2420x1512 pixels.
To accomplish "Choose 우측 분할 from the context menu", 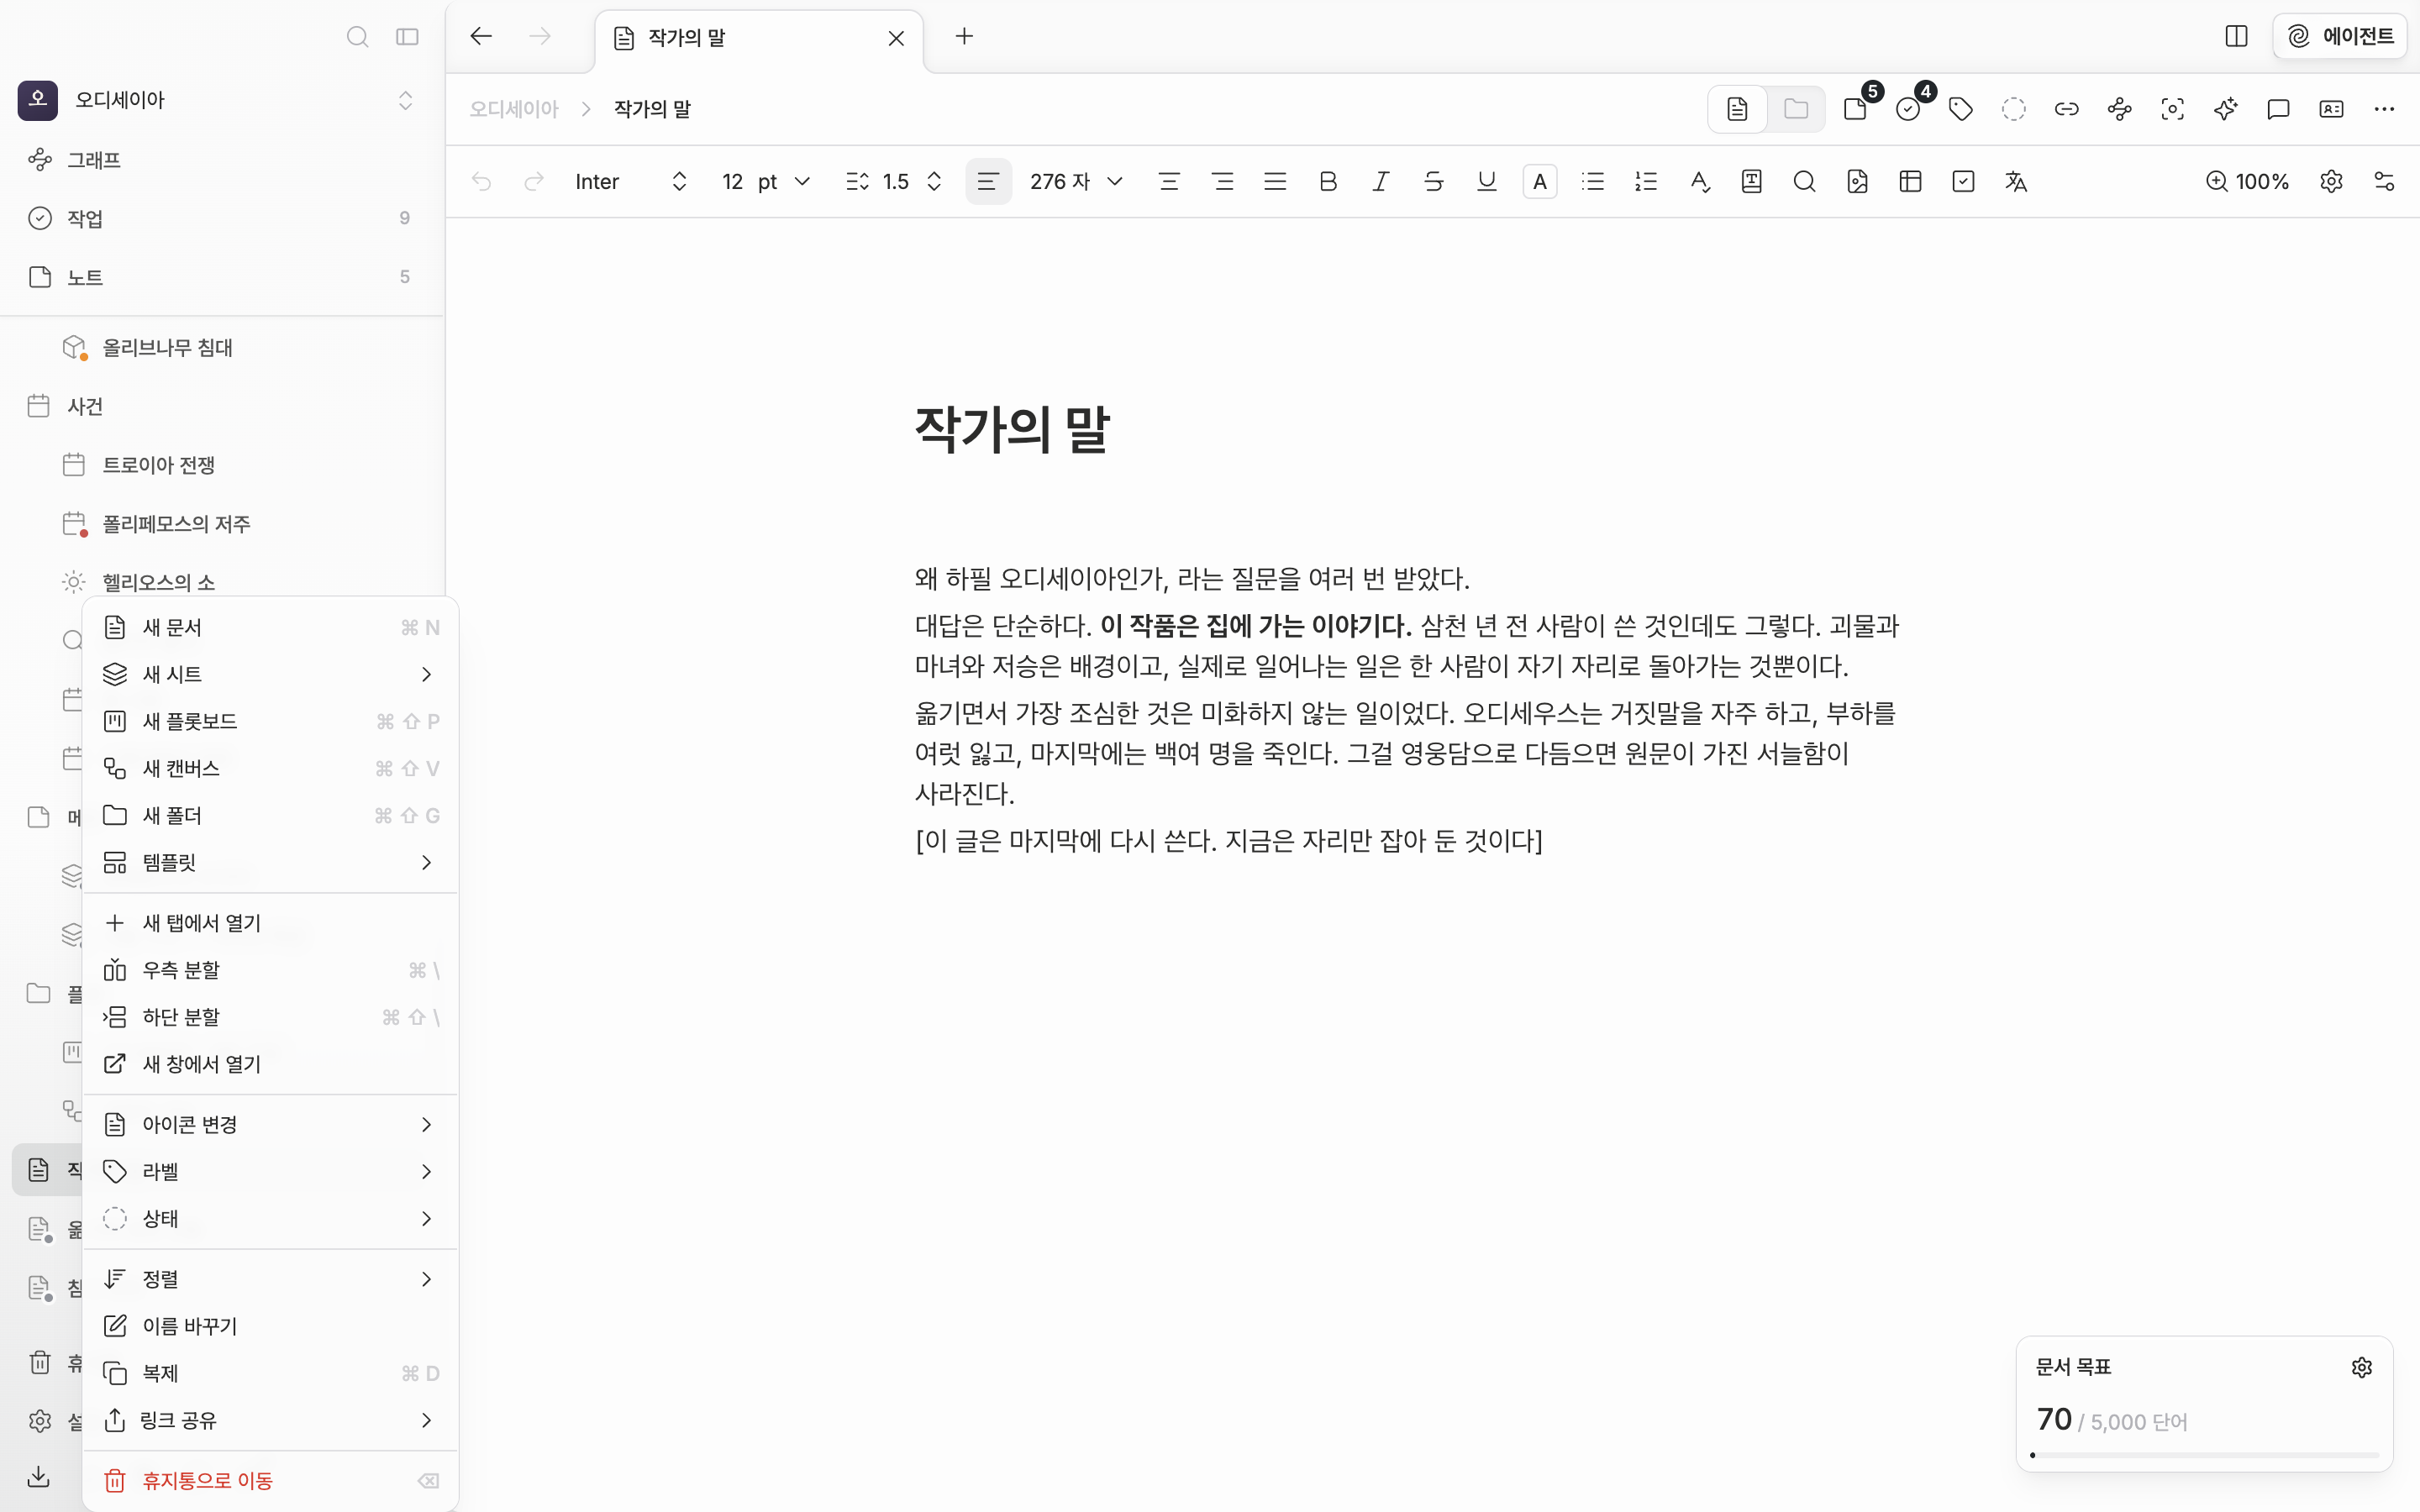I will pos(271,970).
